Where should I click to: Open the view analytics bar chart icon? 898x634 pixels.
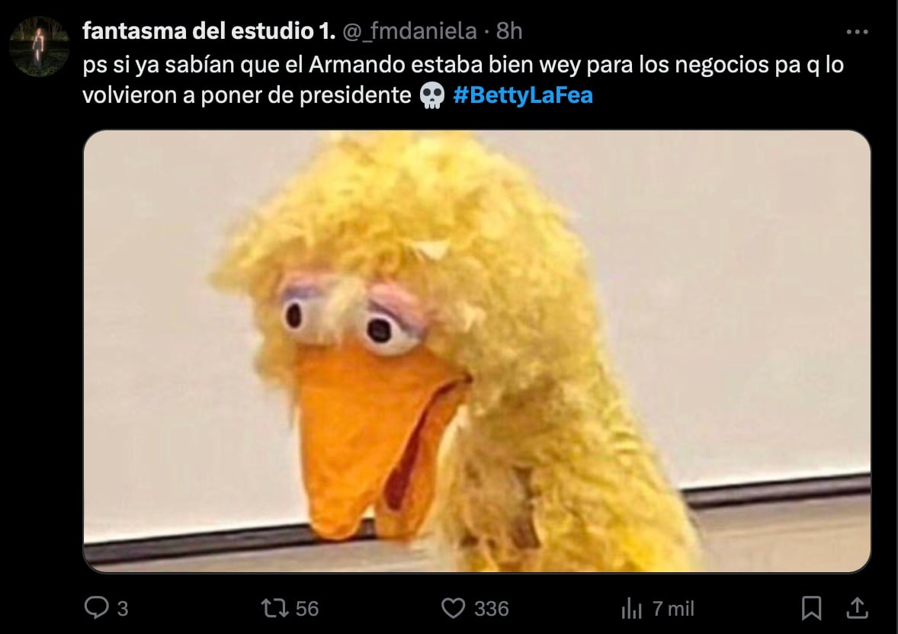click(x=632, y=608)
